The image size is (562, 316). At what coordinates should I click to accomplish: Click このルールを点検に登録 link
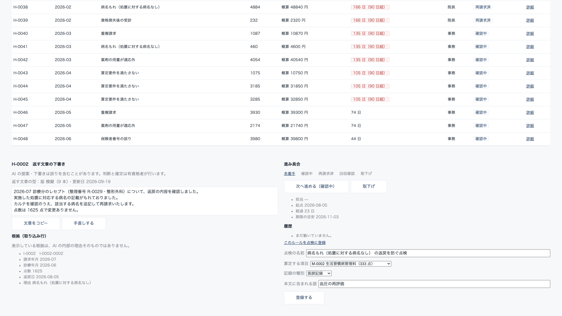click(x=305, y=243)
